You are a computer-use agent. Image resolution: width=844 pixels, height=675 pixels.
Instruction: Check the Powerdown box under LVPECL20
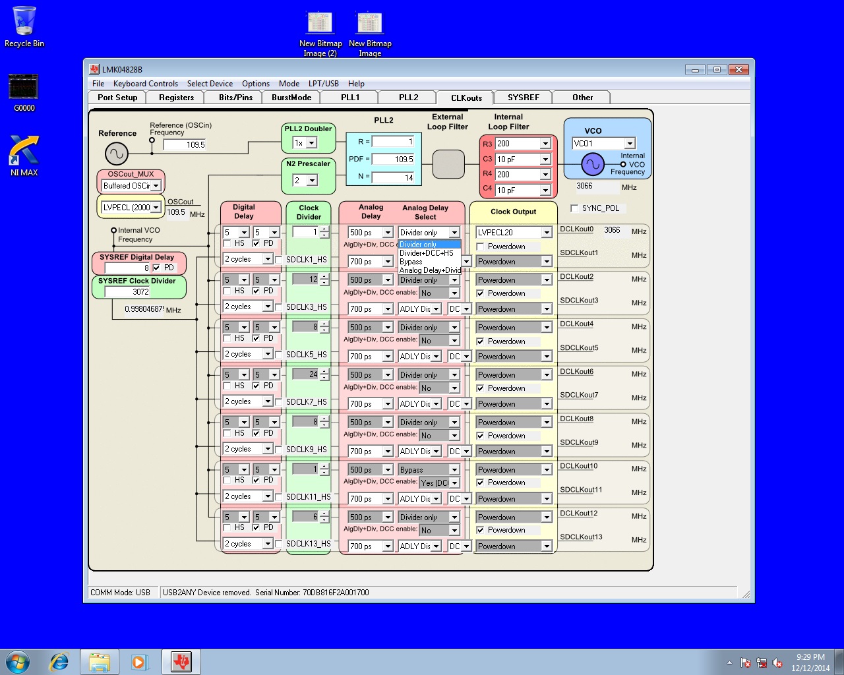click(481, 247)
